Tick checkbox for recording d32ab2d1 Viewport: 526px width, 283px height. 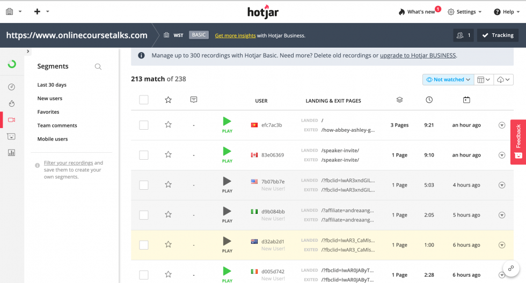(144, 245)
